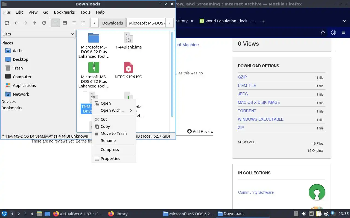Open the application launcher menu in taskbar
The height and width of the screenshot is (218, 350).
click(x=4, y=214)
